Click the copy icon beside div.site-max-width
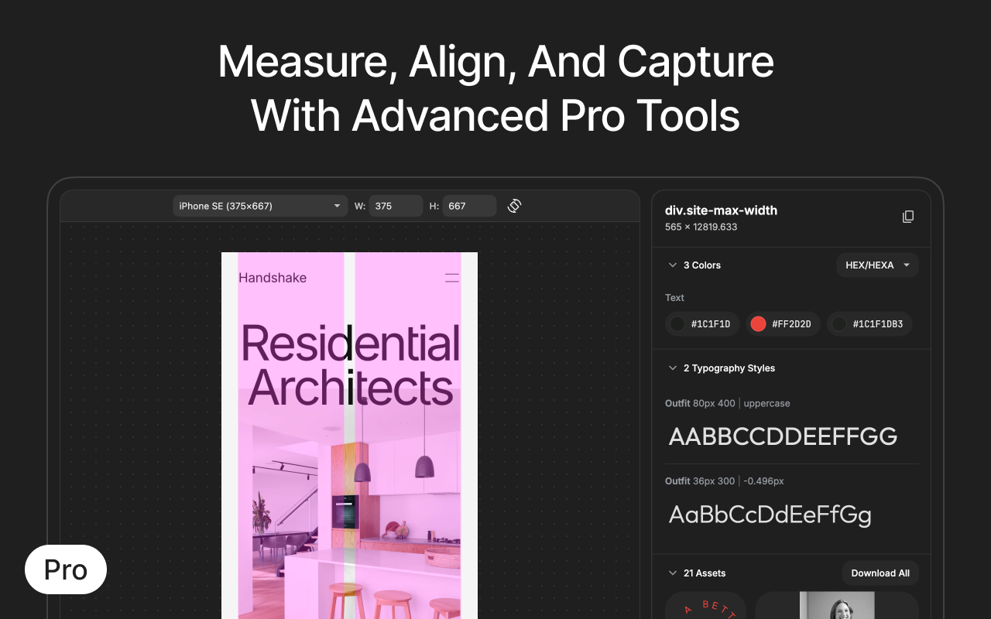Image resolution: width=991 pixels, height=619 pixels. pyautogui.click(x=908, y=217)
